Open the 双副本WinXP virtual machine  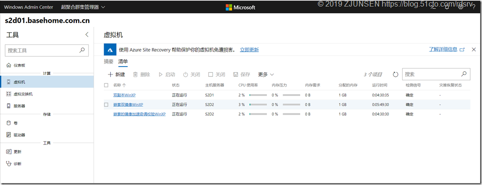pos(125,95)
